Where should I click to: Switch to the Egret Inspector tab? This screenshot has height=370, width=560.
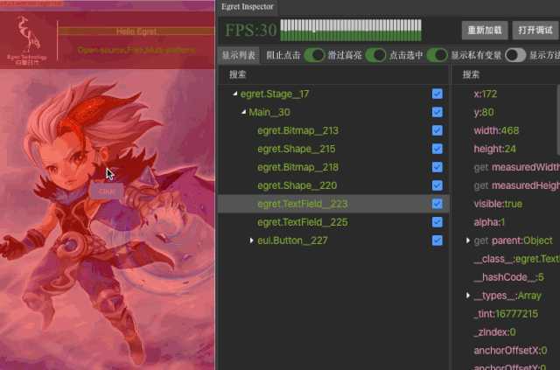[x=247, y=7]
